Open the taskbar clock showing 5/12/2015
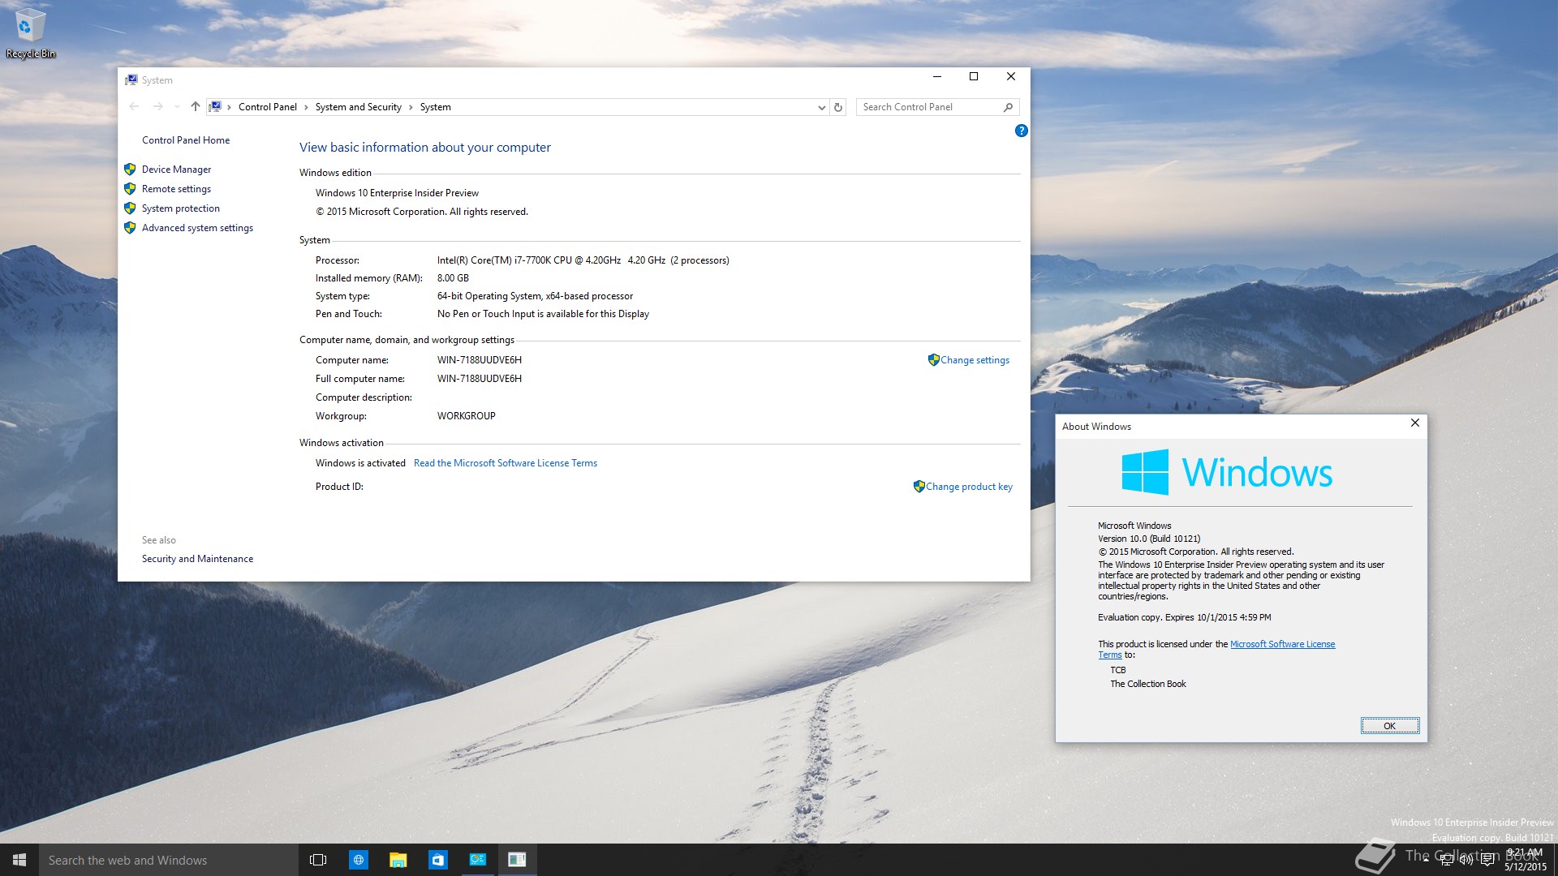 (x=1526, y=860)
